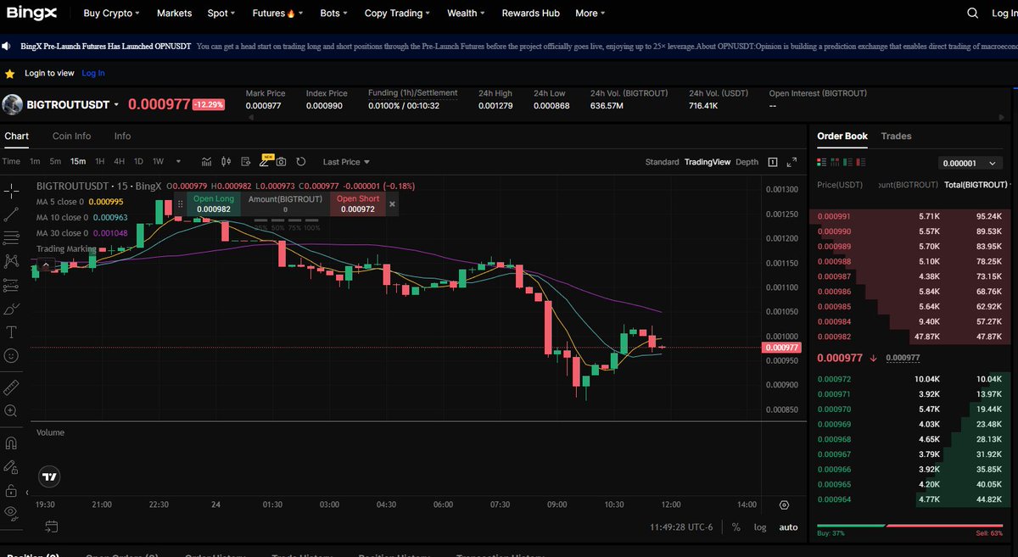
Task: Expand the Wealth menu
Action: (466, 14)
